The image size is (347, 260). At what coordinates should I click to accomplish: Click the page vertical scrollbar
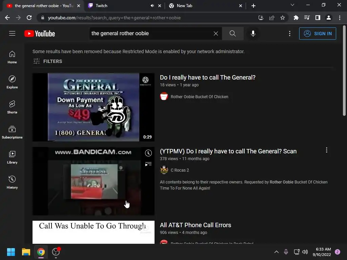click(344, 71)
